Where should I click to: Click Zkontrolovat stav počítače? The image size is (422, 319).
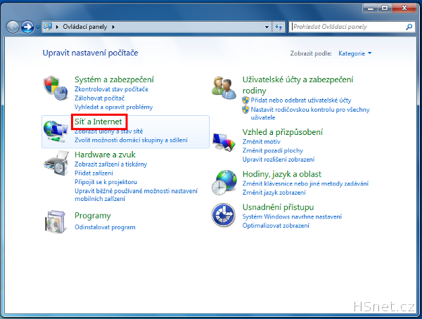111,89
